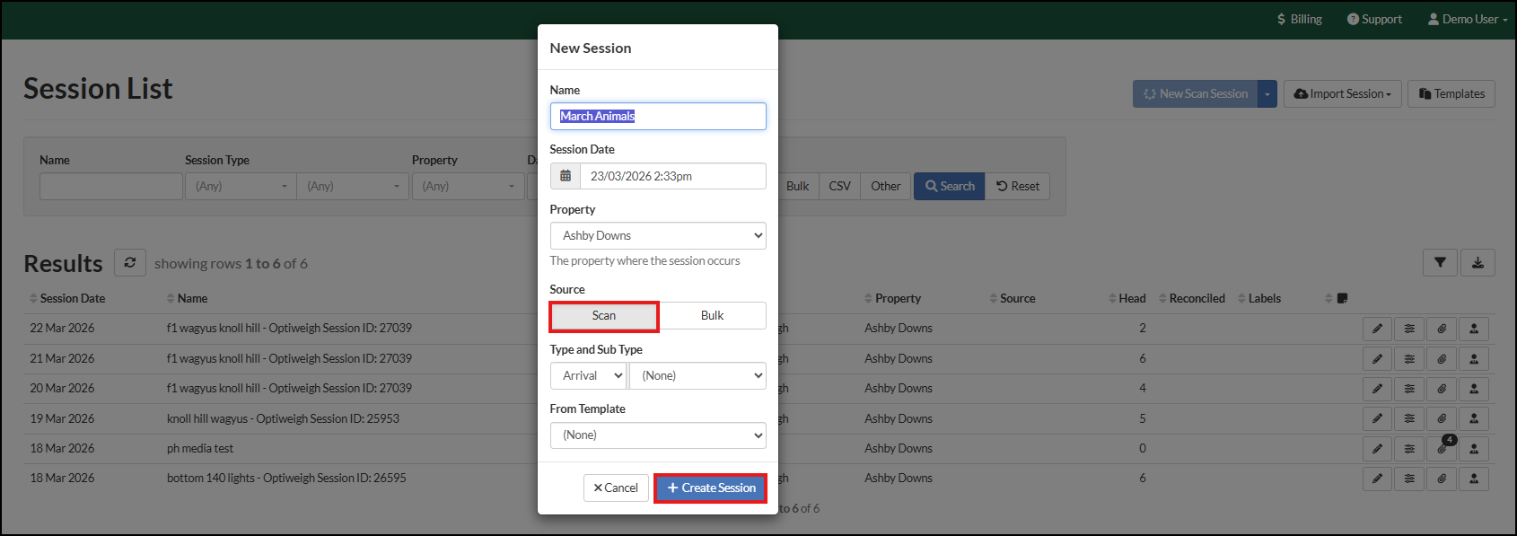The width and height of the screenshot is (1517, 536).
Task: Cancel the New Session dialog
Action: pos(616,488)
